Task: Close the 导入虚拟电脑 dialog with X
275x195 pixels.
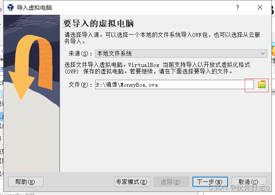Action: click(260, 7)
